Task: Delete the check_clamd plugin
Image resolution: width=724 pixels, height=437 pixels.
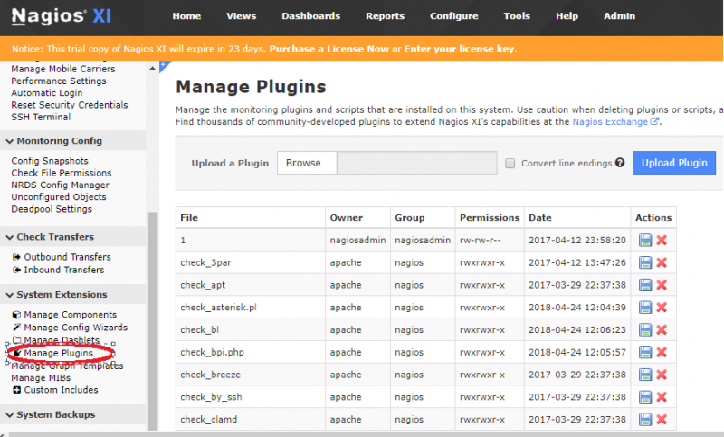Action: click(x=662, y=420)
